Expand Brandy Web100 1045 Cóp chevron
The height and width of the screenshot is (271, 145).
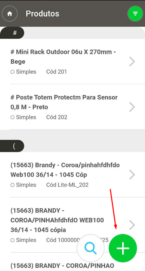pyautogui.click(x=132, y=175)
